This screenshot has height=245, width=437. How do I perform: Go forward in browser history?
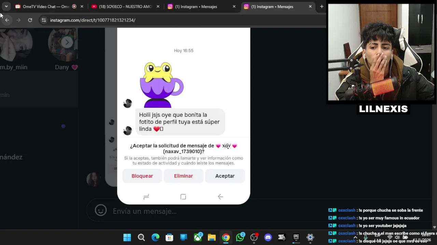point(18,20)
